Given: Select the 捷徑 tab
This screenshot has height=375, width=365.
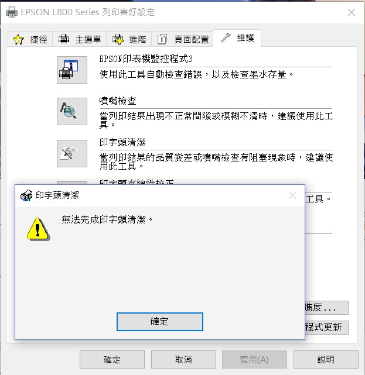Looking at the screenshot, I should [x=30, y=39].
